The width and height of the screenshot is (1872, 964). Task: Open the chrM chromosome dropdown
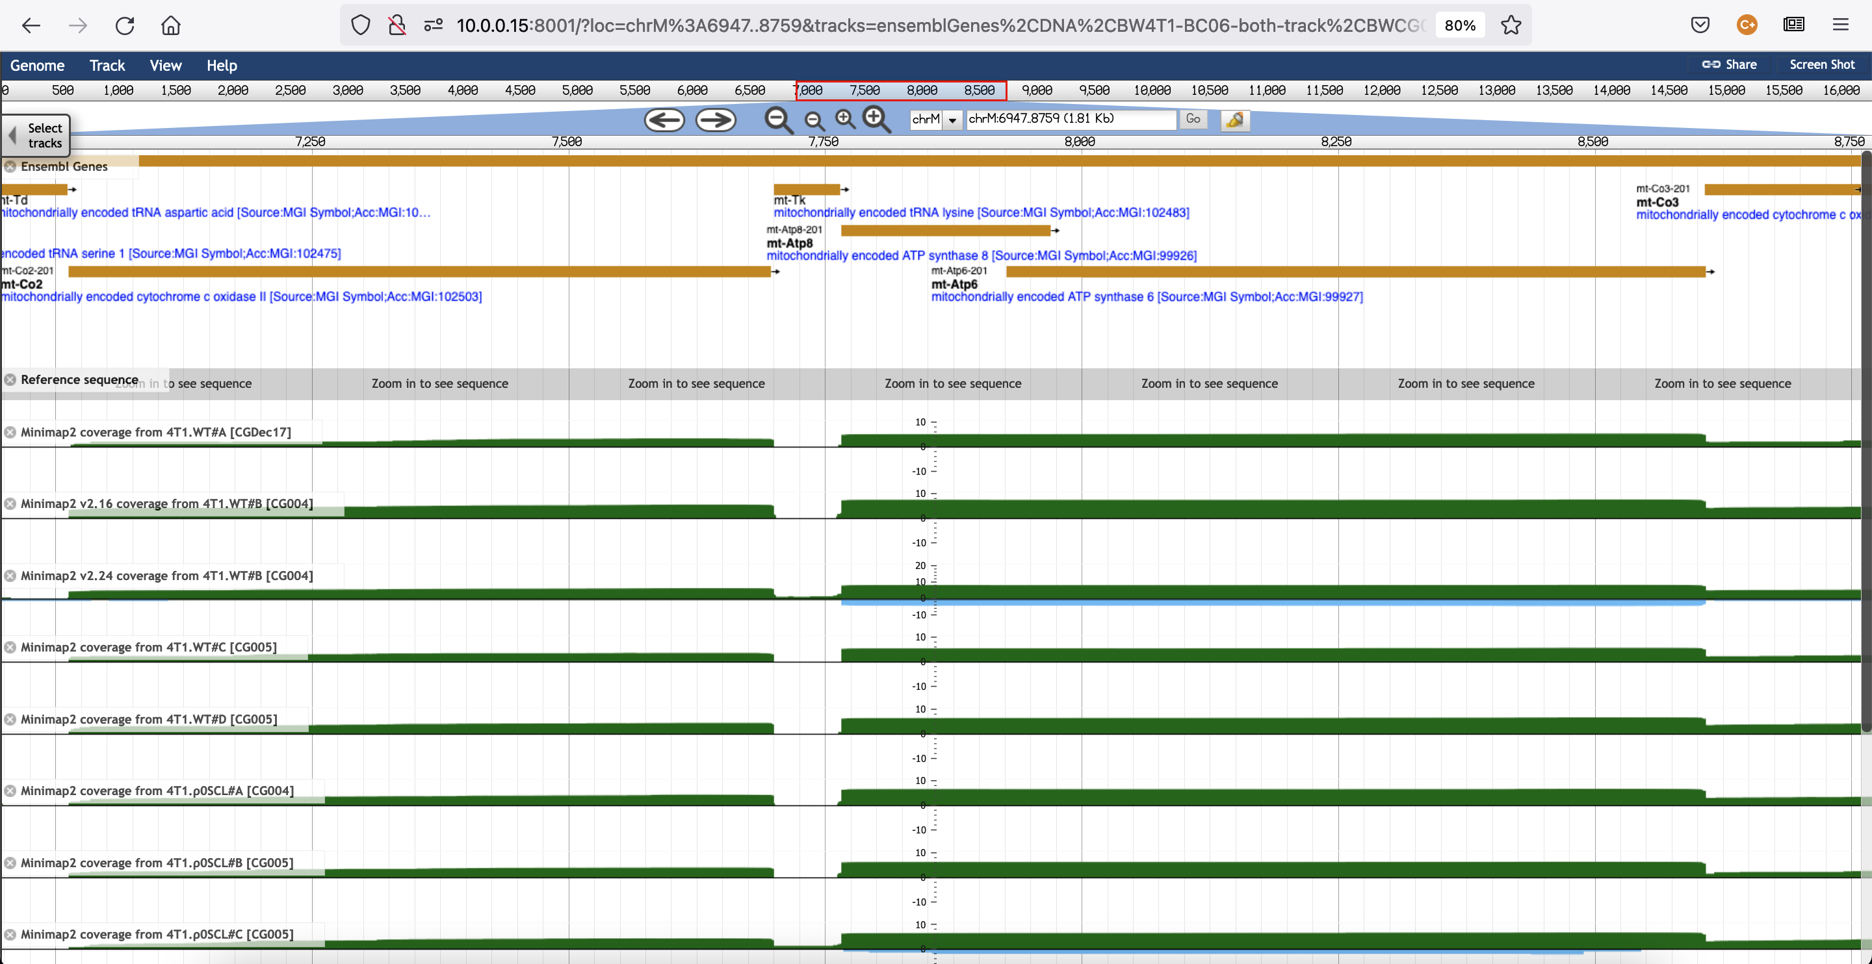click(x=954, y=120)
